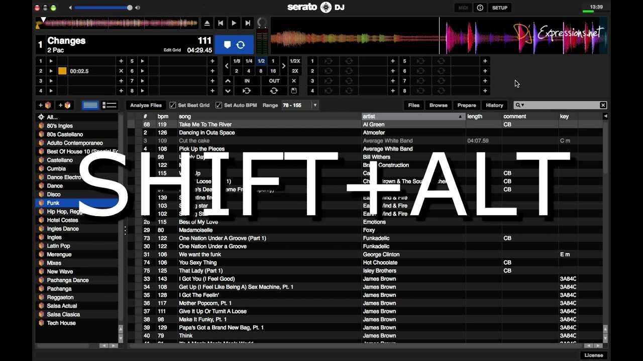Viewport: 643px width, 361px height.
Task: Open the Files panel tab
Action: [414, 105]
